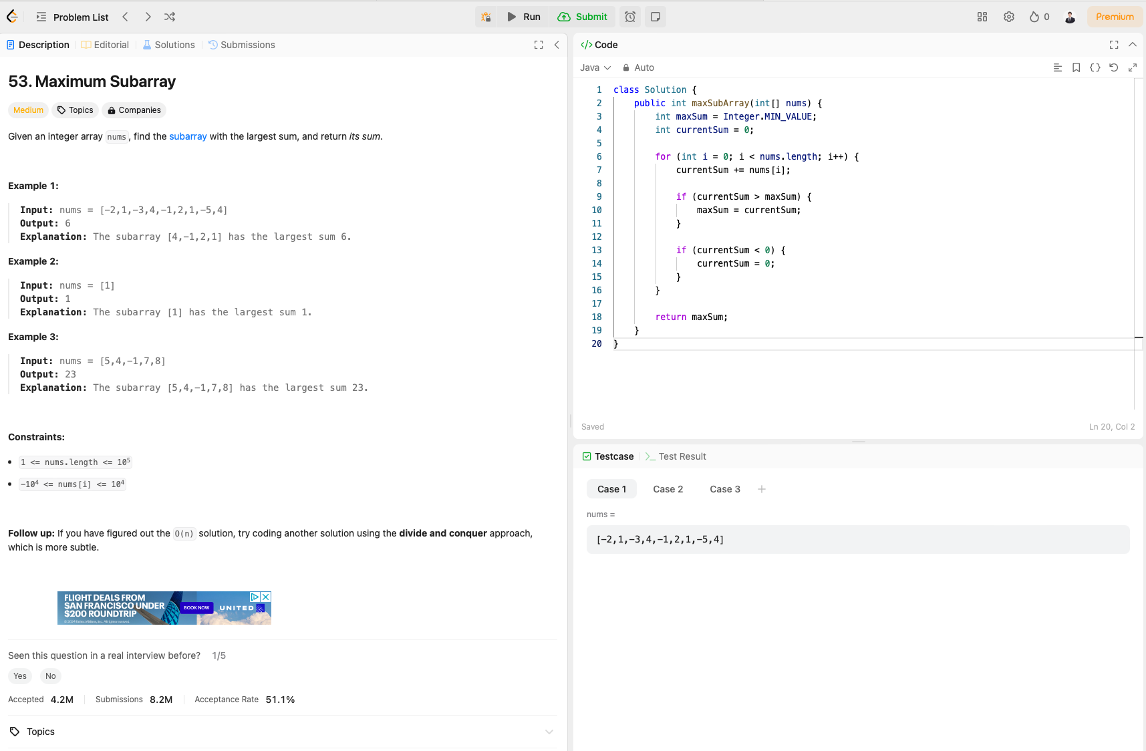Viewport: 1146px width, 751px height.
Task: Select Case 2
Action: coord(668,489)
